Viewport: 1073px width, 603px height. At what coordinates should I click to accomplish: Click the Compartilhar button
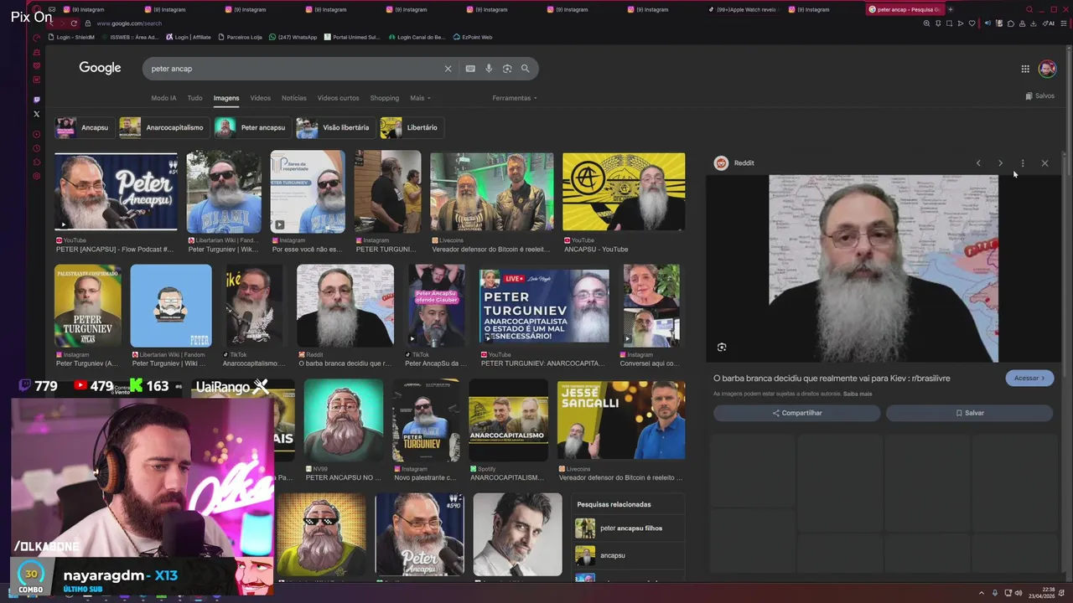pos(797,413)
